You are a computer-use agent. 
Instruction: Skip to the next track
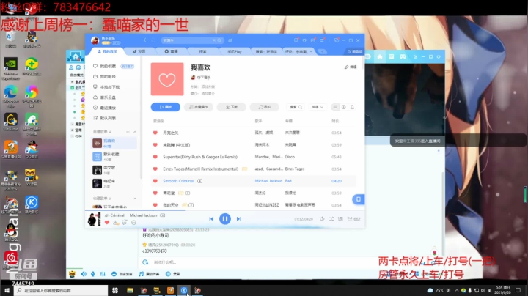tap(239, 219)
